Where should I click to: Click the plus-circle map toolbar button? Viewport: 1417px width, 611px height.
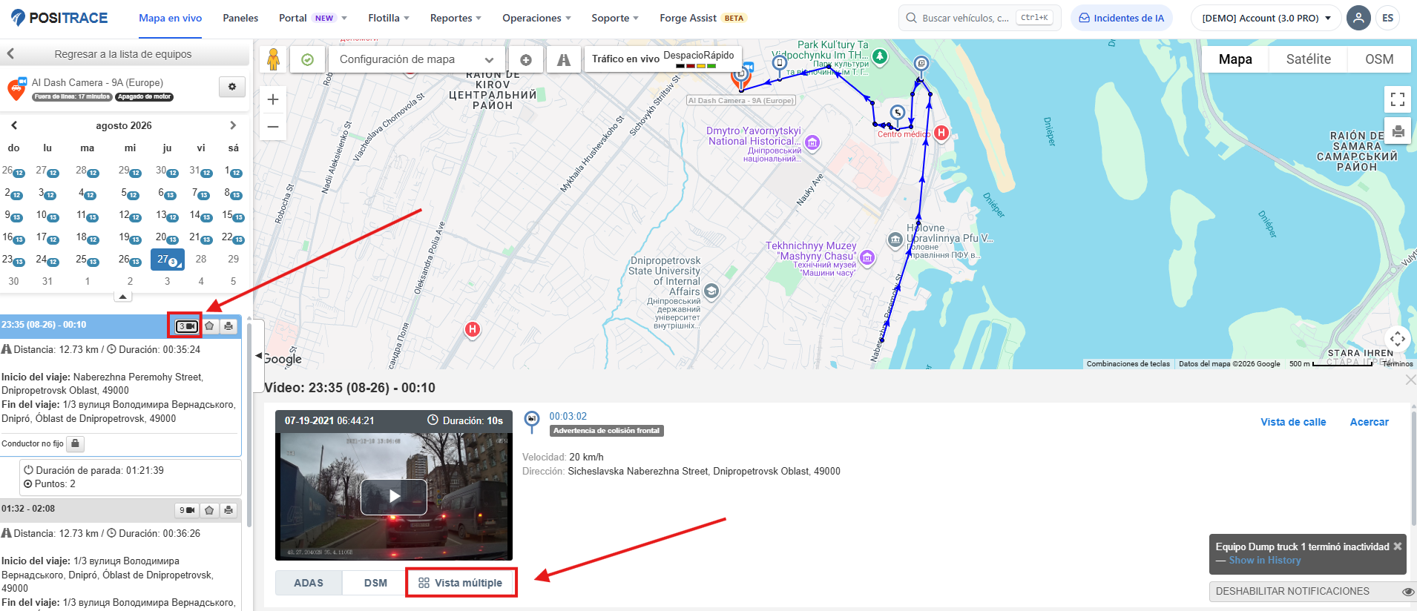point(526,59)
